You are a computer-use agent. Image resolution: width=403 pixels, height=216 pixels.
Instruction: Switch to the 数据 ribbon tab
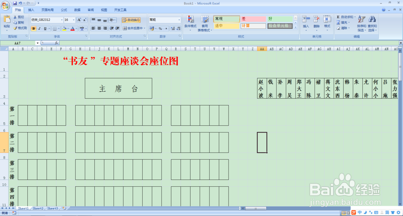point(77,10)
